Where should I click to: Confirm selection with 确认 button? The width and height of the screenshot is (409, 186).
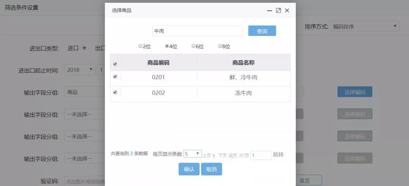[x=189, y=169]
